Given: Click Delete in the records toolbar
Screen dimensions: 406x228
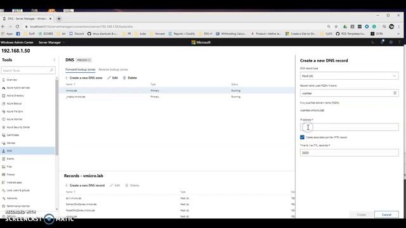Looking at the screenshot, I should tap(132, 186).
